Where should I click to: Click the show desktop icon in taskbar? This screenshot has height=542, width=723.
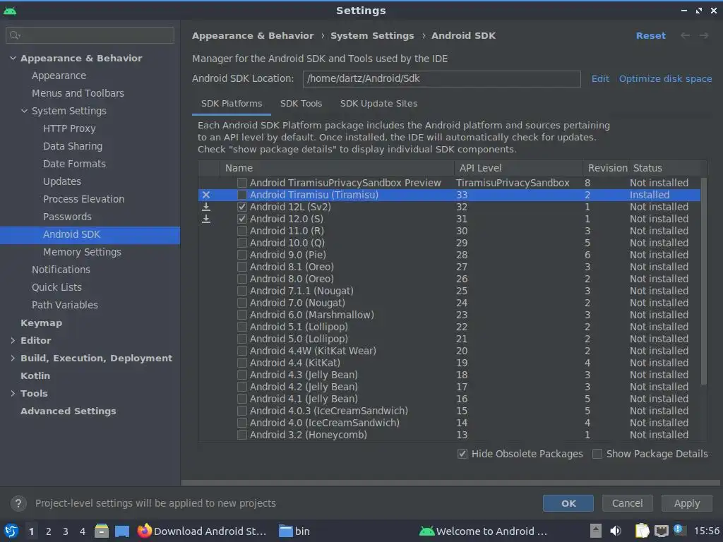click(121, 531)
